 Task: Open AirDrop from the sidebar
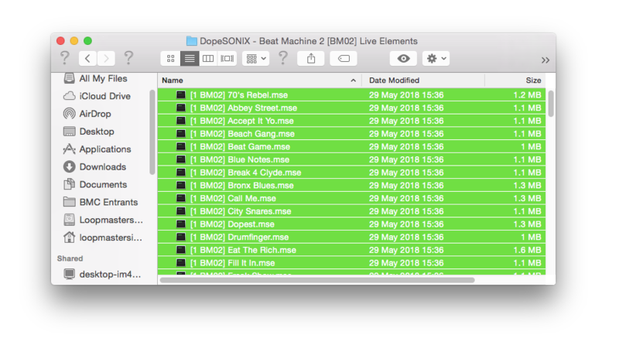click(x=97, y=114)
